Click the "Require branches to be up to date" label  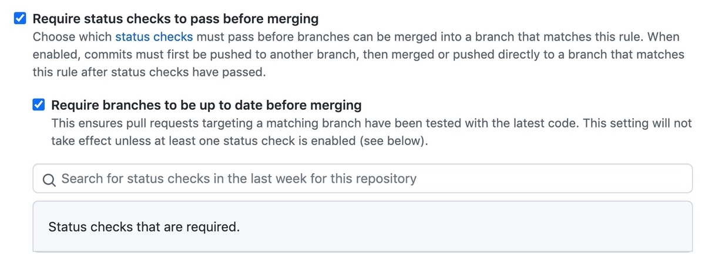point(206,105)
